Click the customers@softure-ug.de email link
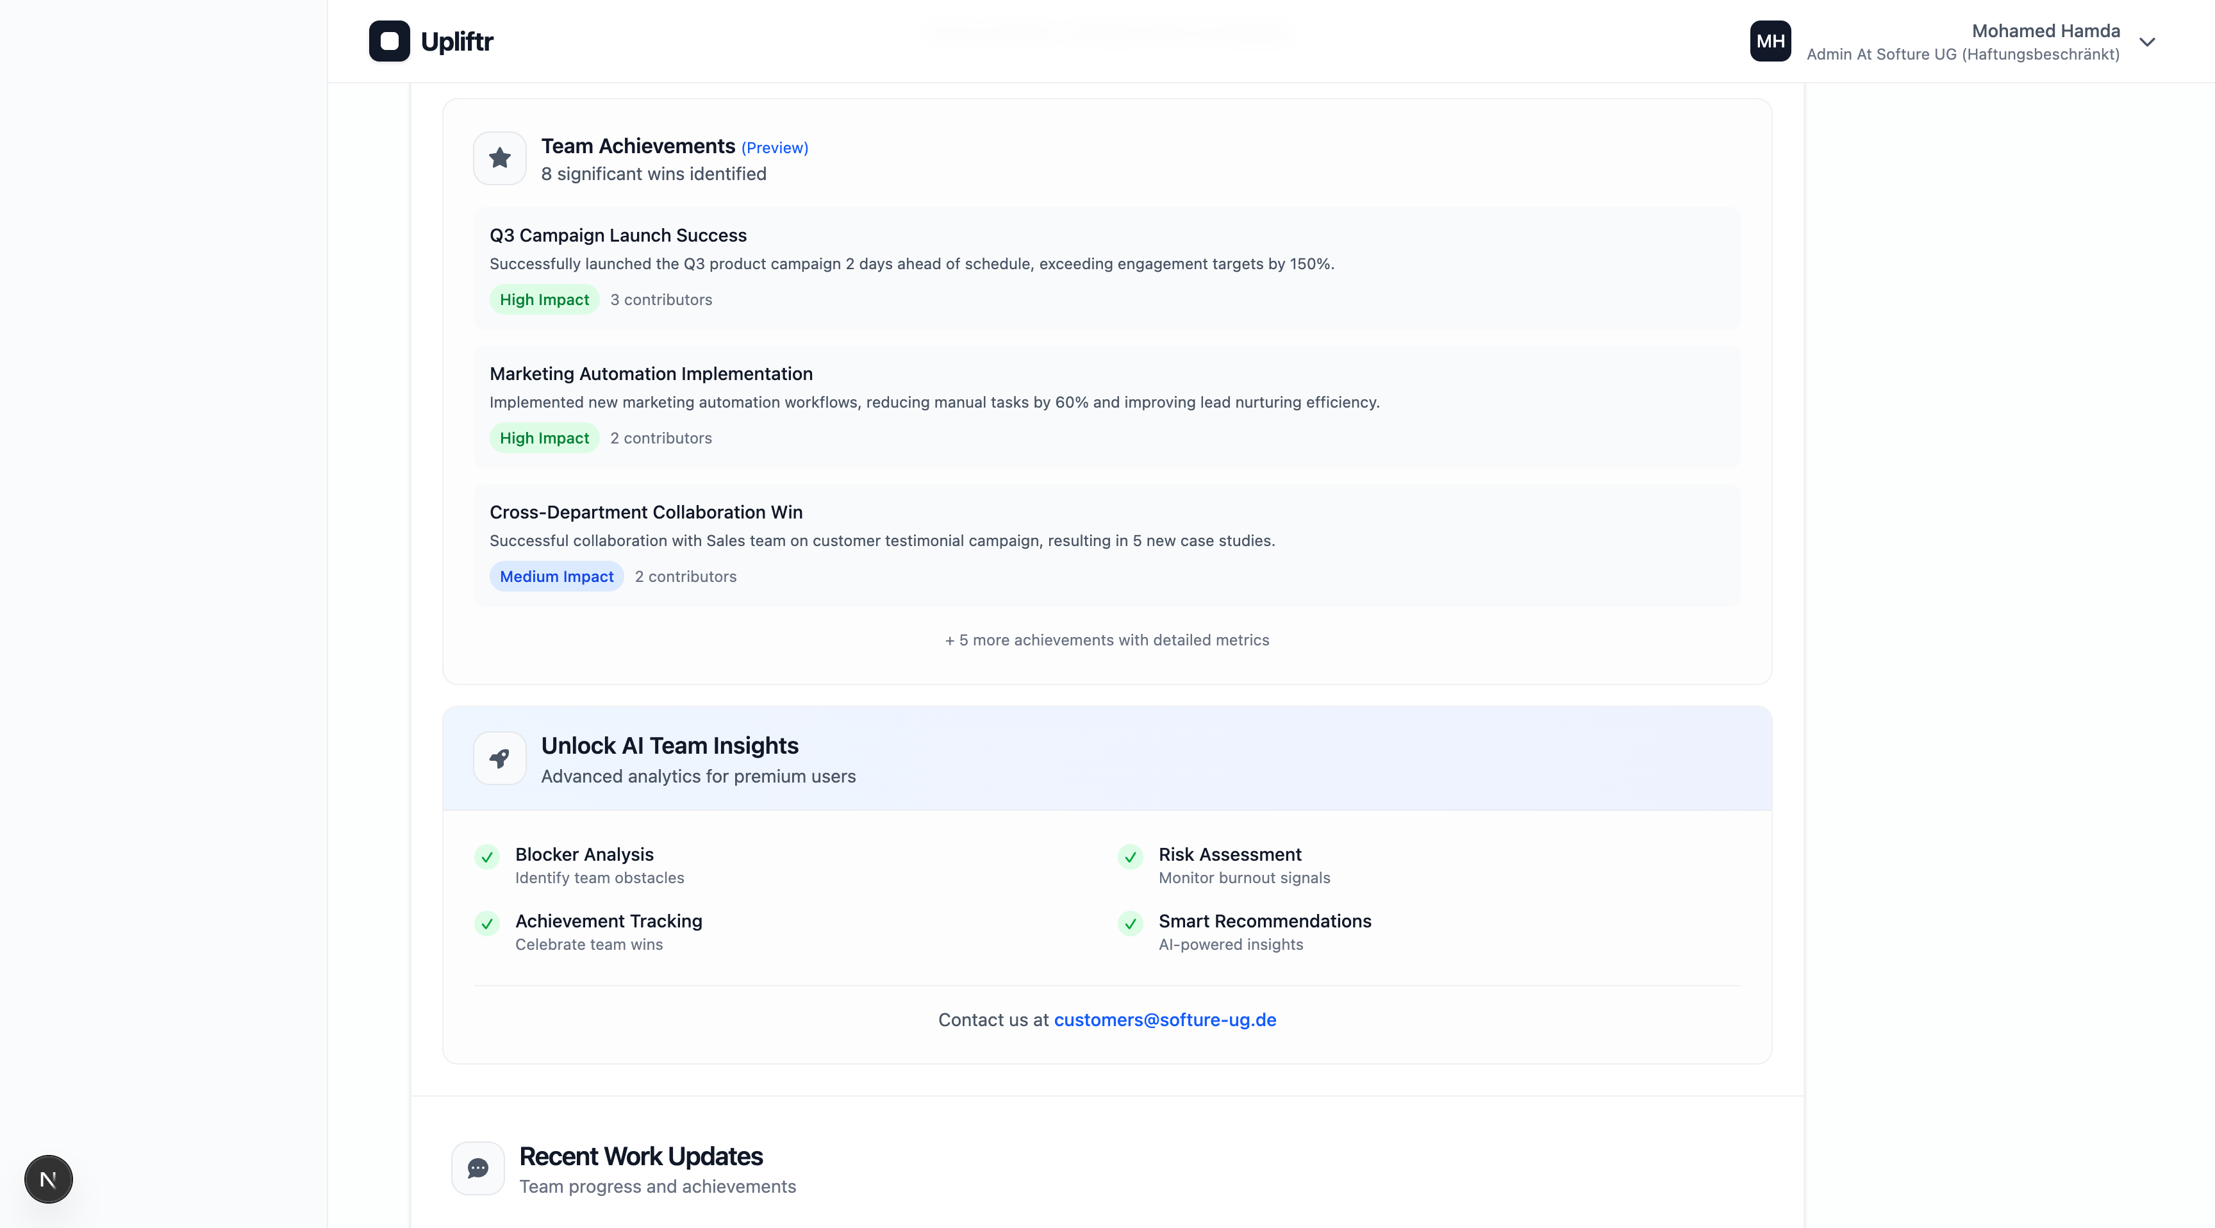 [1165, 1020]
